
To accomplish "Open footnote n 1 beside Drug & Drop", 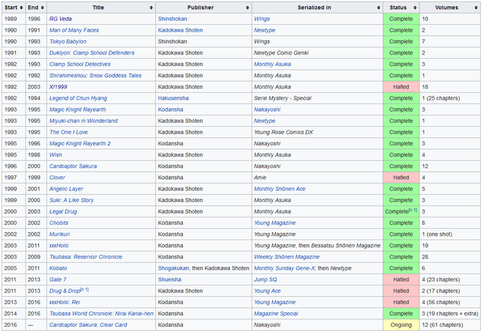I will pos(84,290).
